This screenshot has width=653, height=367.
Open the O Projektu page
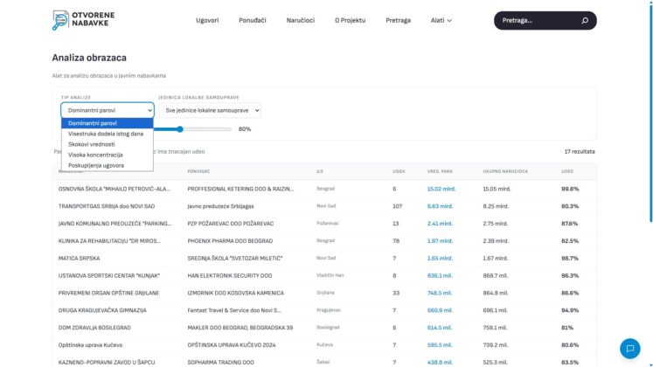351,20
